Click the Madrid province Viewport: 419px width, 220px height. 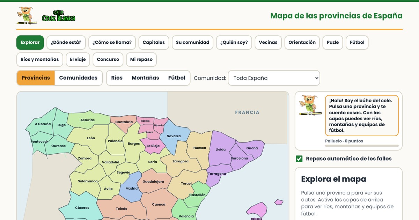[x=131, y=189]
